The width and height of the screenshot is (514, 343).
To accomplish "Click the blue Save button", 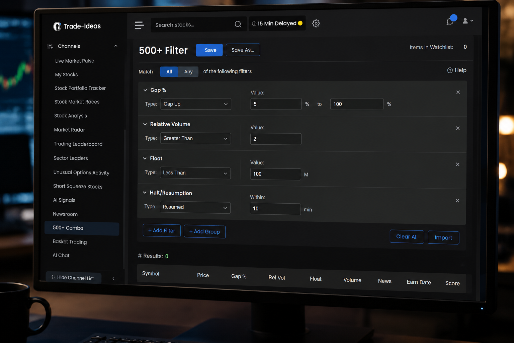I will click(209, 50).
